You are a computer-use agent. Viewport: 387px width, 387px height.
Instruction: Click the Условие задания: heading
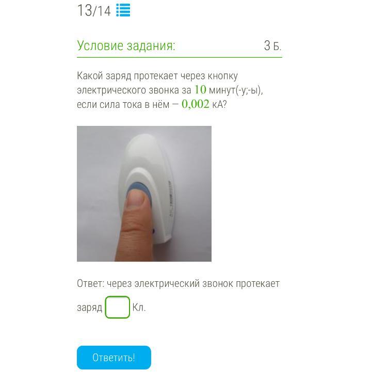click(126, 45)
